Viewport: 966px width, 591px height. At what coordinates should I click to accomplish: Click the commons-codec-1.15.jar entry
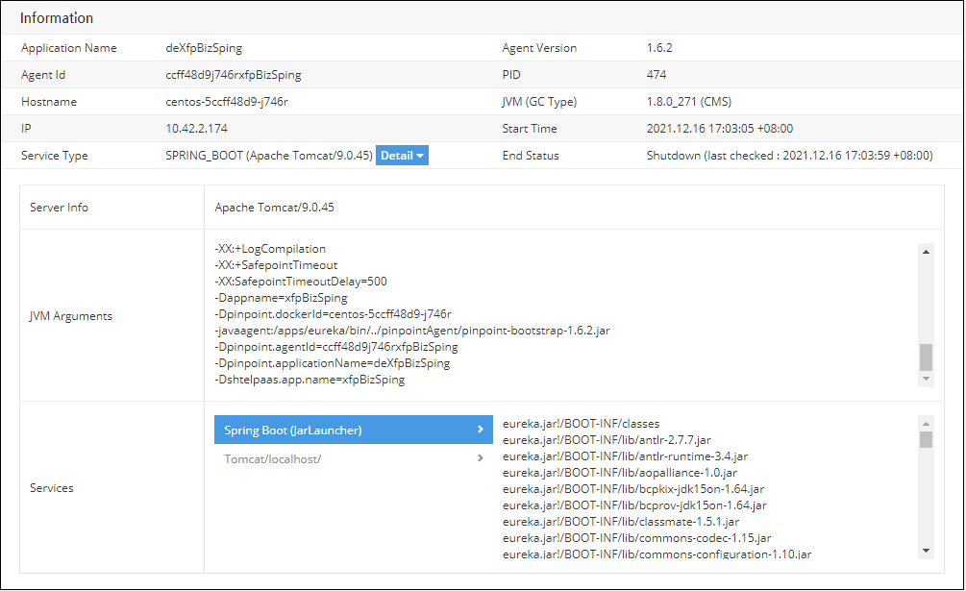(637, 538)
